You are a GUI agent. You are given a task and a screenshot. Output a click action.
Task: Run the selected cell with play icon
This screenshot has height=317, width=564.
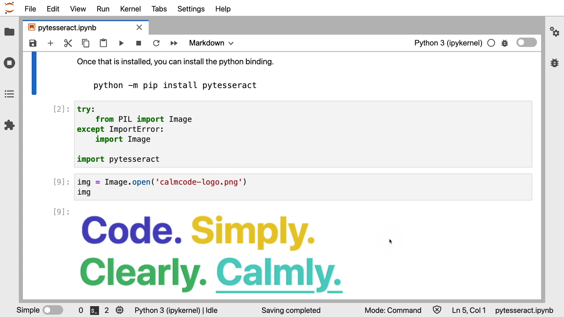pyautogui.click(x=121, y=43)
